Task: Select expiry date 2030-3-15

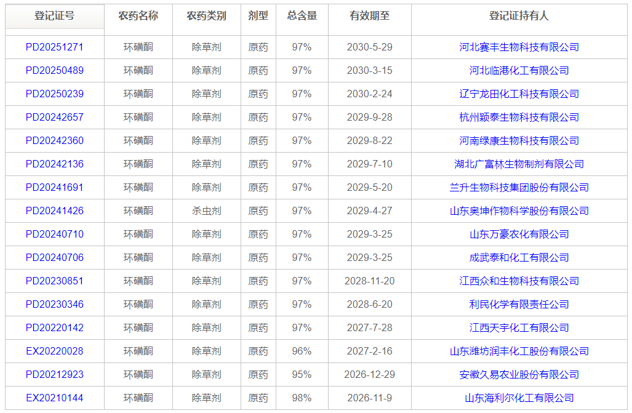Action: [370, 71]
